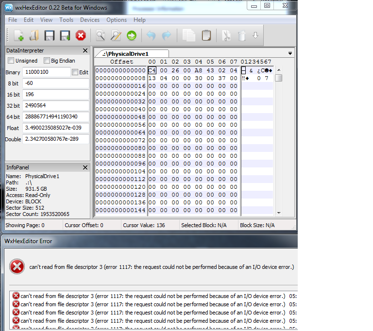Click the large red error icon in dialog
The image size is (373, 331).
(17, 266)
